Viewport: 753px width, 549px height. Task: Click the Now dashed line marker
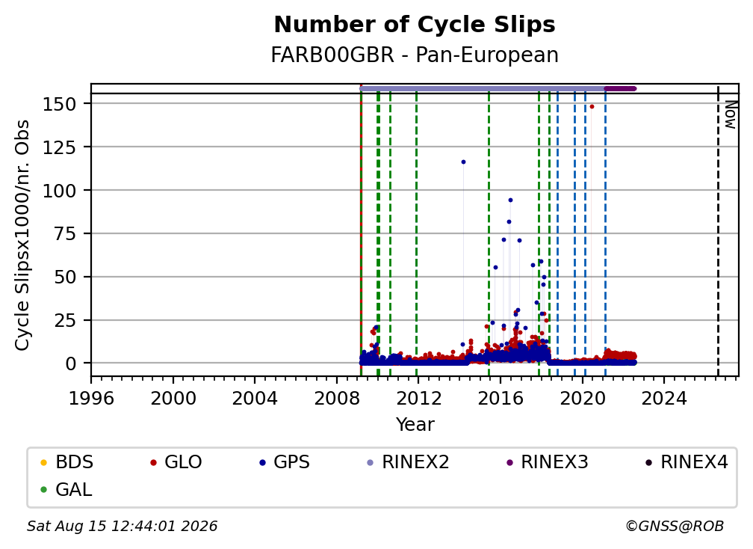(718, 231)
